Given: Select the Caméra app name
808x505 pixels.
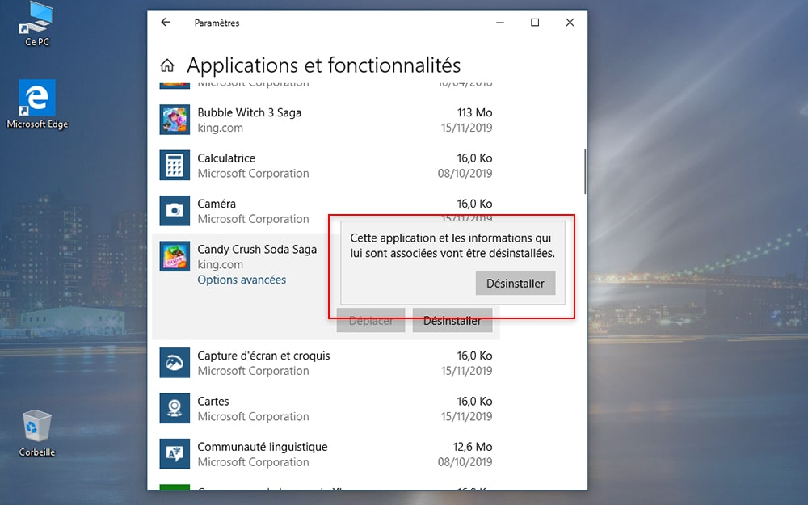Looking at the screenshot, I should point(217,204).
